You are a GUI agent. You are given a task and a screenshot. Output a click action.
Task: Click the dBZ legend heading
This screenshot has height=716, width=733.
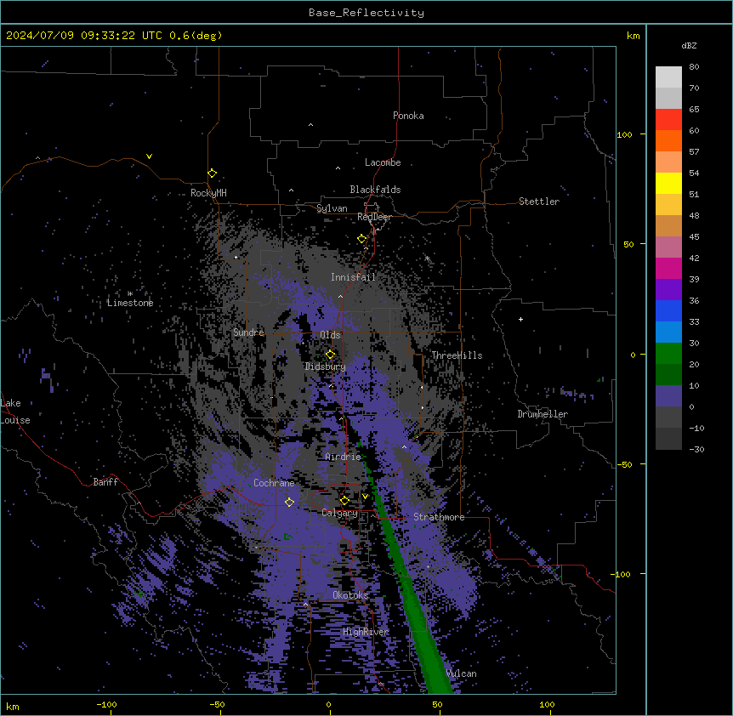point(689,46)
